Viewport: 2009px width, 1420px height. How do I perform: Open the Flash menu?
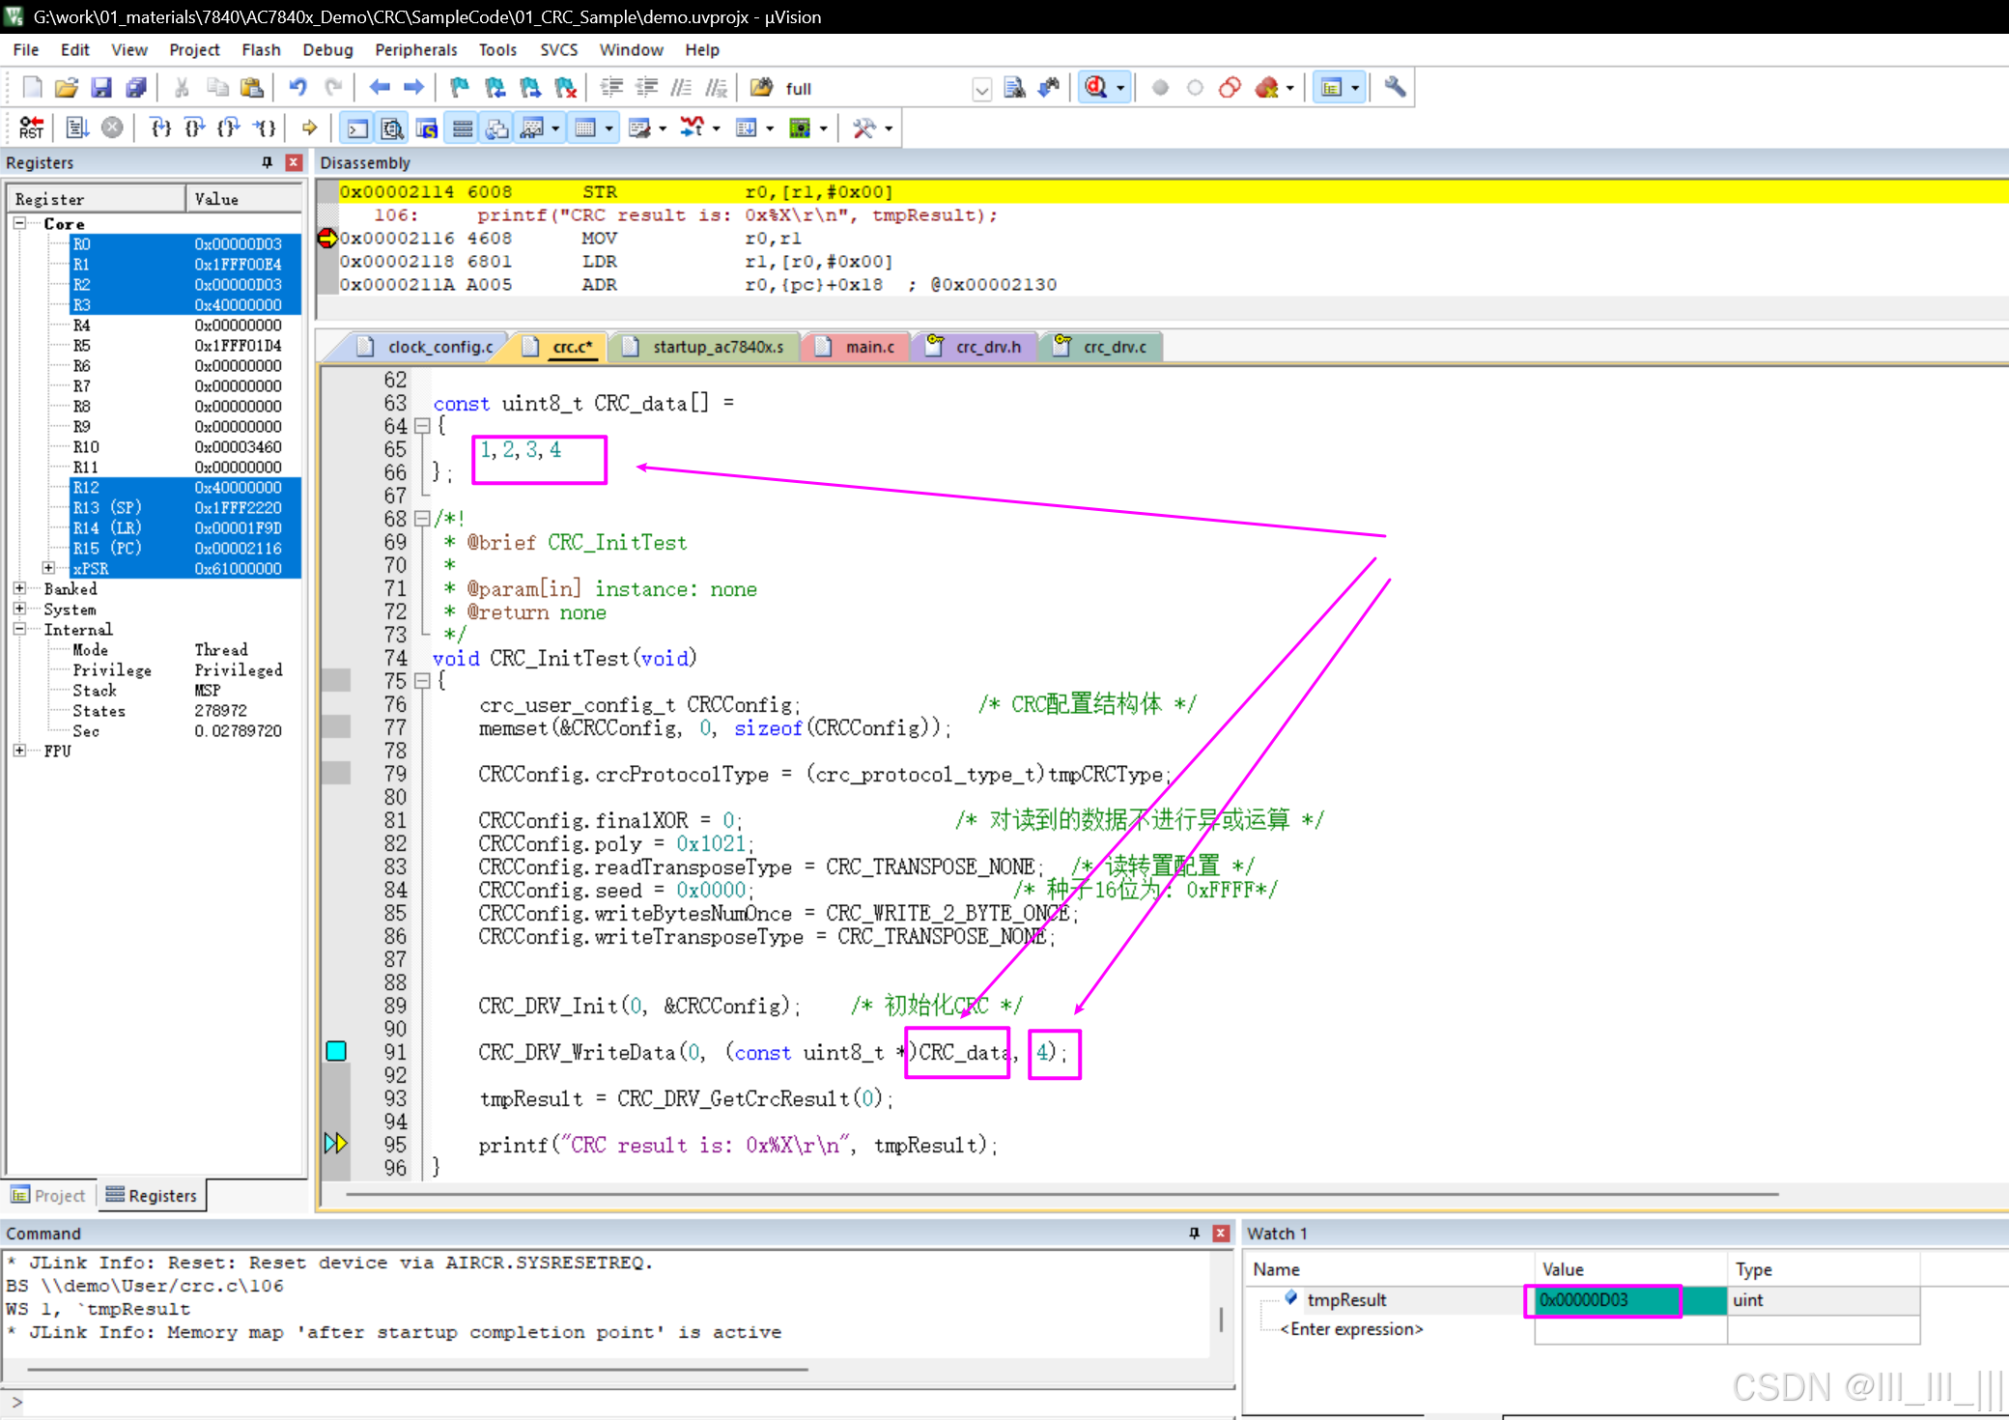tap(261, 50)
